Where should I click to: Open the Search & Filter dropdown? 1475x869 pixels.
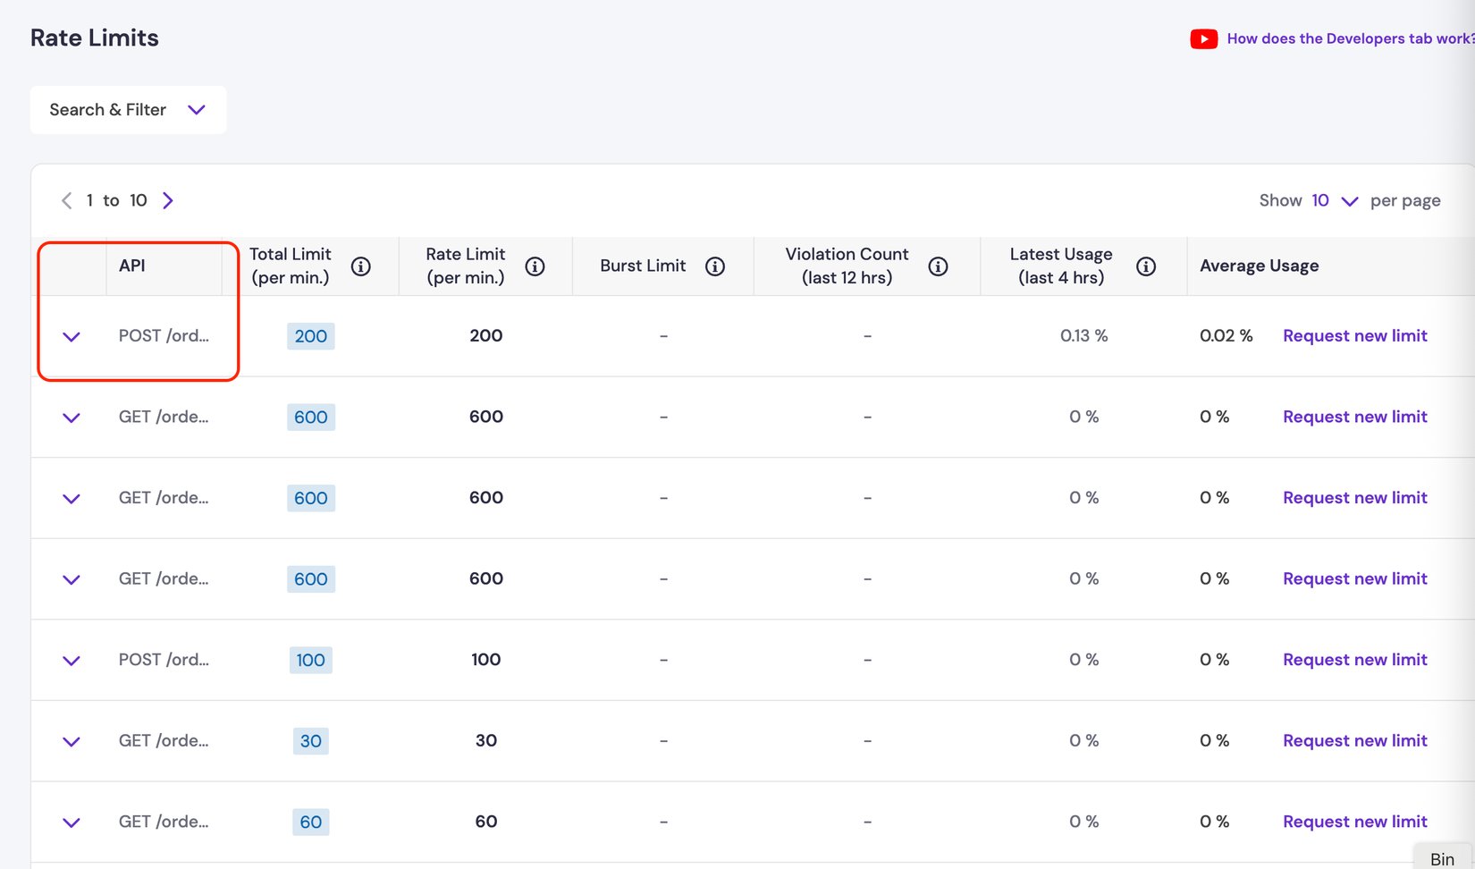(x=128, y=110)
